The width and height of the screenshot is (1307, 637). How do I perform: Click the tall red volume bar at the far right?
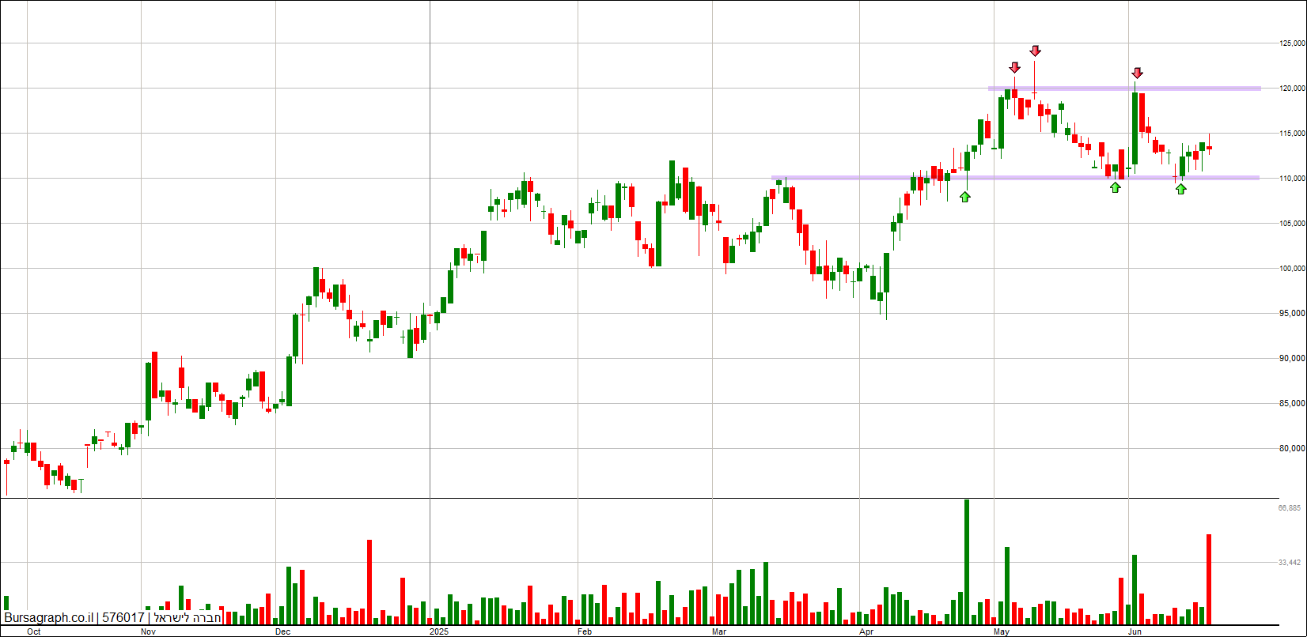(1209, 579)
